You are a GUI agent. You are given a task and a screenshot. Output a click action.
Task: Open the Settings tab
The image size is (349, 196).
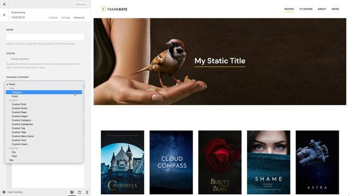pos(65,17)
